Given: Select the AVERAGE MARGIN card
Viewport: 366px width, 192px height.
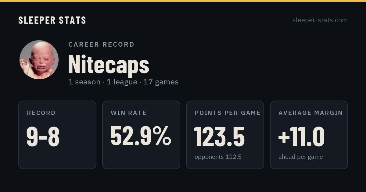Looking at the screenshot, I should [309, 135].
